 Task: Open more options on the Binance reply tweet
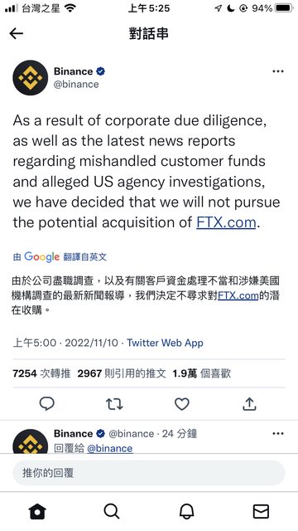coord(278,433)
